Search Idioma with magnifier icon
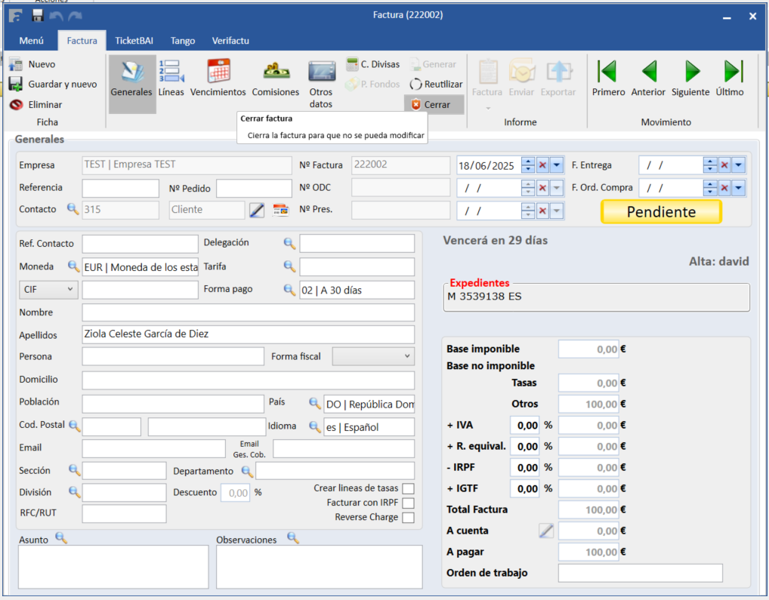Image resolution: width=769 pixels, height=600 pixels. 314,426
